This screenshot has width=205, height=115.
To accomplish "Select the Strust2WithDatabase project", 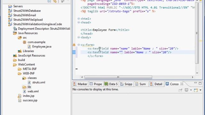I will (27, 11).
